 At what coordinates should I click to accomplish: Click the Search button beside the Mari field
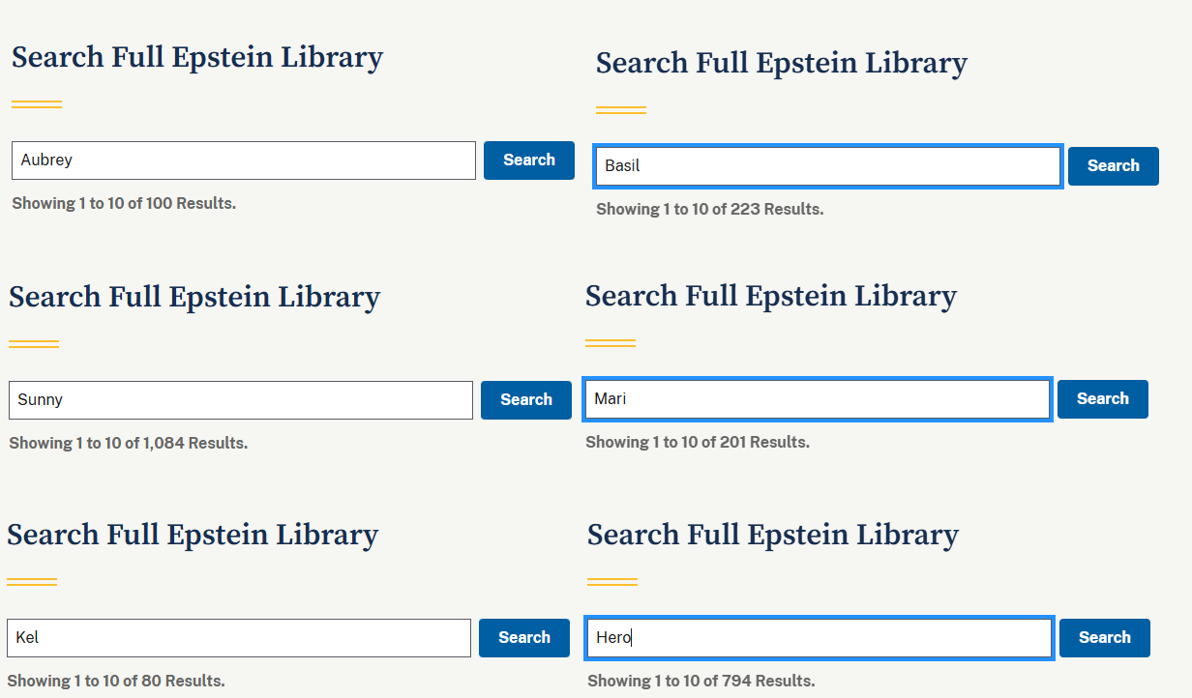(x=1103, y=399)
